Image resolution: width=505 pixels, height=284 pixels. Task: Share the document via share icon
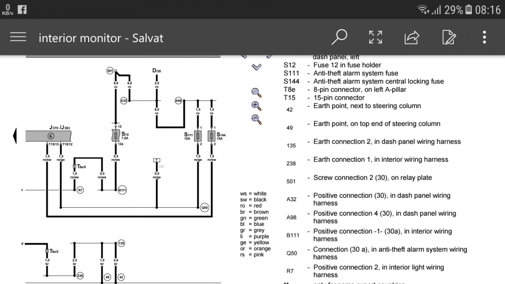[412, 38]
